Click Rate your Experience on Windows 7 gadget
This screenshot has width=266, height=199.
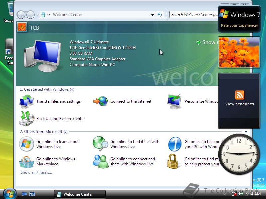[239, 25]
